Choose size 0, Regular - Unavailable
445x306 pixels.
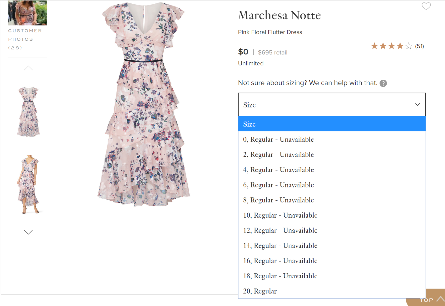tap(332, 139)
